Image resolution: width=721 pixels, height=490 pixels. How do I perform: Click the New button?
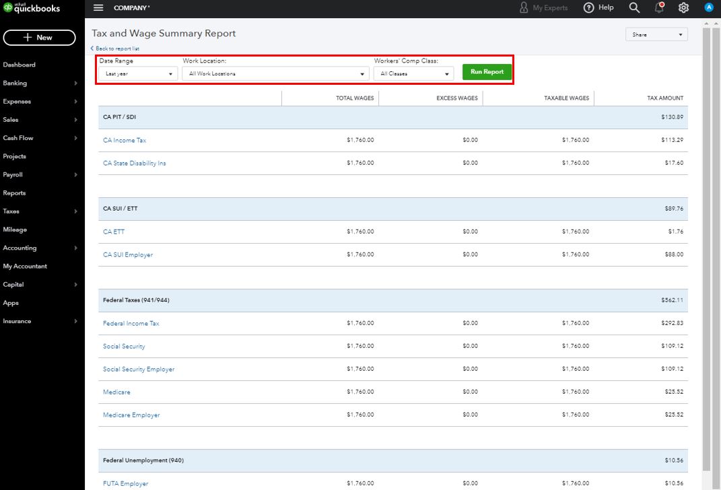(x=39, y=38)
